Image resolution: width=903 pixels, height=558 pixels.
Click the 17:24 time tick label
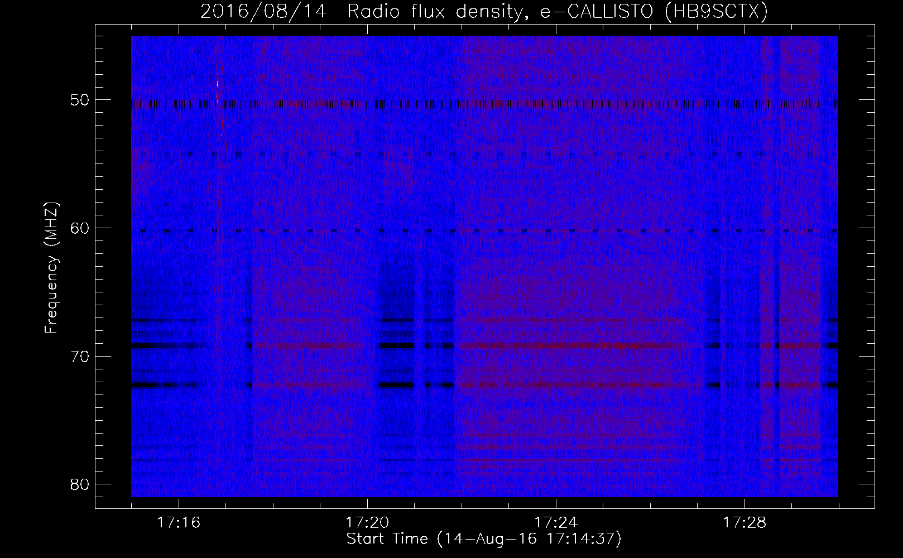[556, 523]
